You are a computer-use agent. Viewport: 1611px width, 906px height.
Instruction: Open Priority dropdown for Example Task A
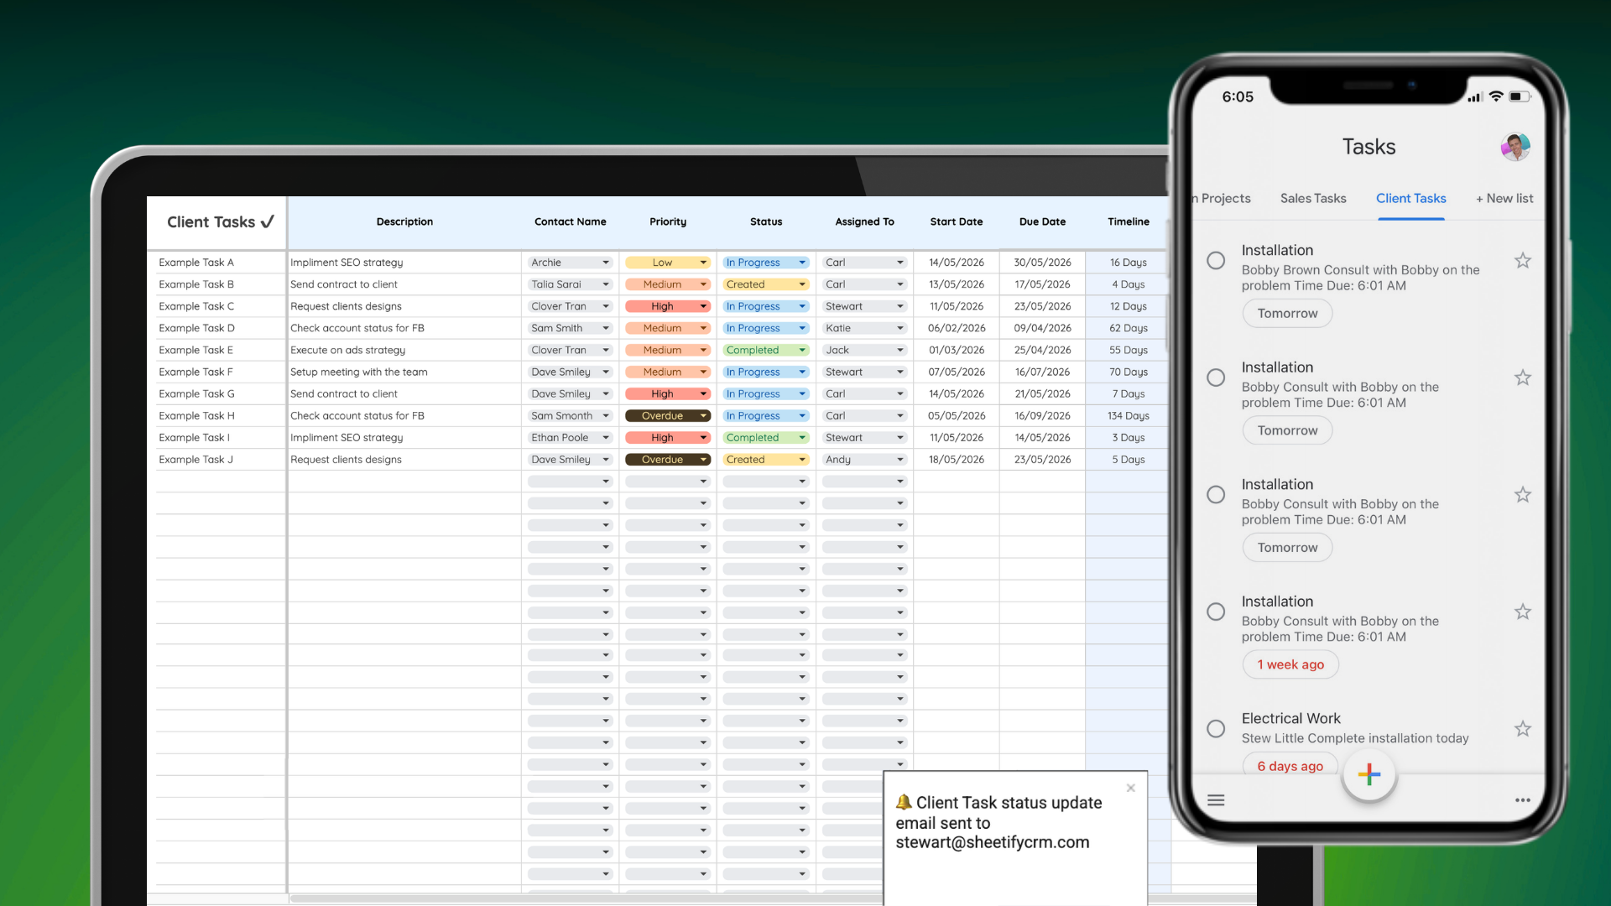[668, 263]
